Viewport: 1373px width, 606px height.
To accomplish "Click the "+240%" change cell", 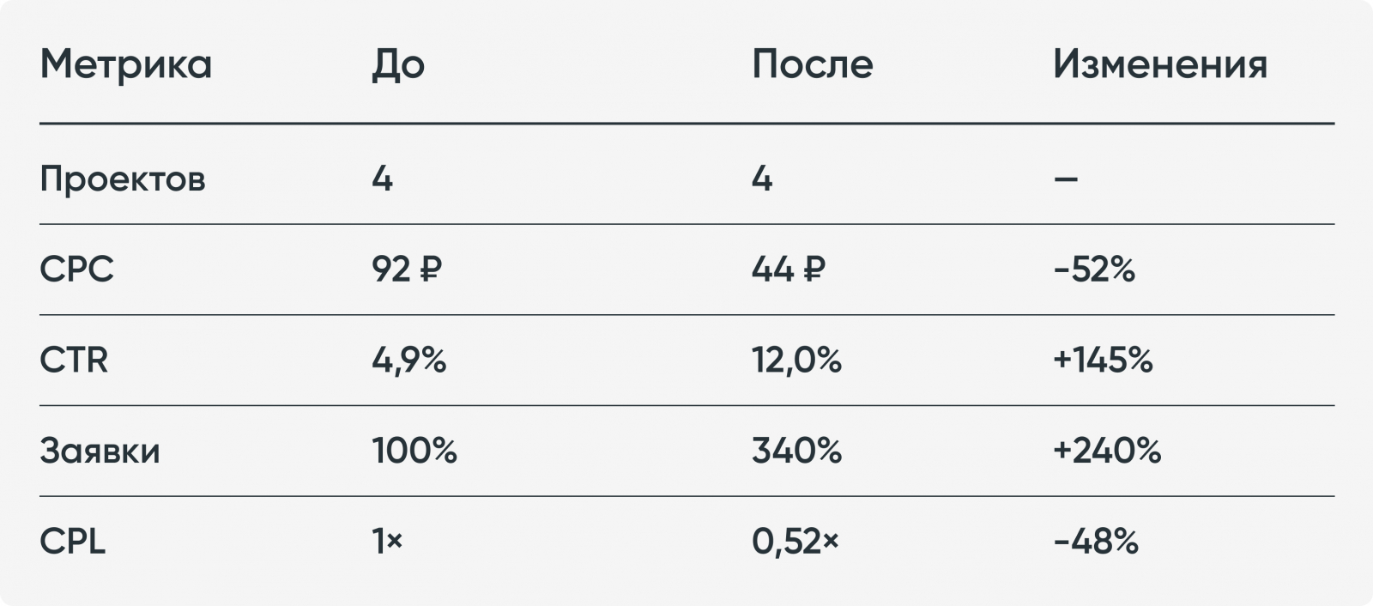I will point(1107,451).
